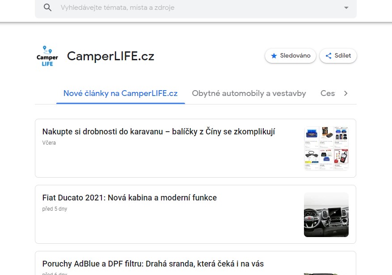This screenshot has height=275, width=392.
Task: Toggle the Sledováno follow button
Action: click(x=291, y=56)
